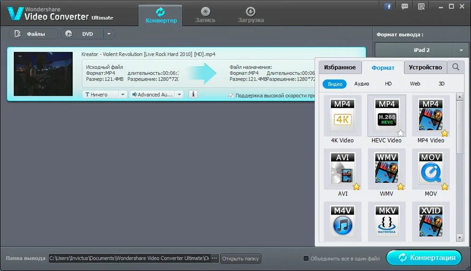Open the feedback chat bubble icon
The width and height of the screenshot is (471, 271).
click(x=405, y=6)
